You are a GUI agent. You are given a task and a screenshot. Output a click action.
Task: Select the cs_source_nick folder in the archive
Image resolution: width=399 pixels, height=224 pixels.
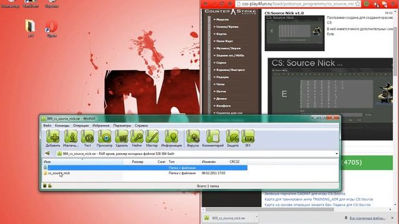coord(59,173)
